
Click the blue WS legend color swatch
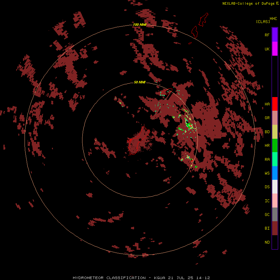click(275, 173)
